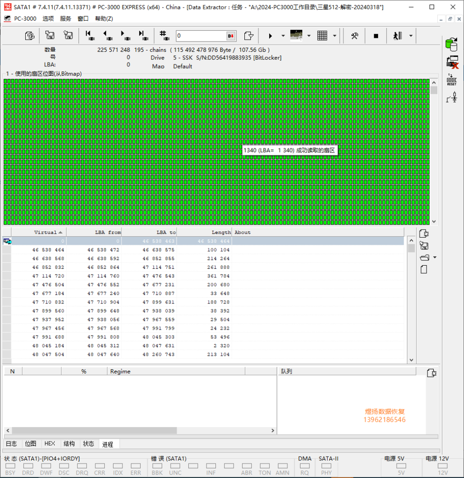
Task: Switch to the 日志 tab
Action: click(x=12, y=444)
